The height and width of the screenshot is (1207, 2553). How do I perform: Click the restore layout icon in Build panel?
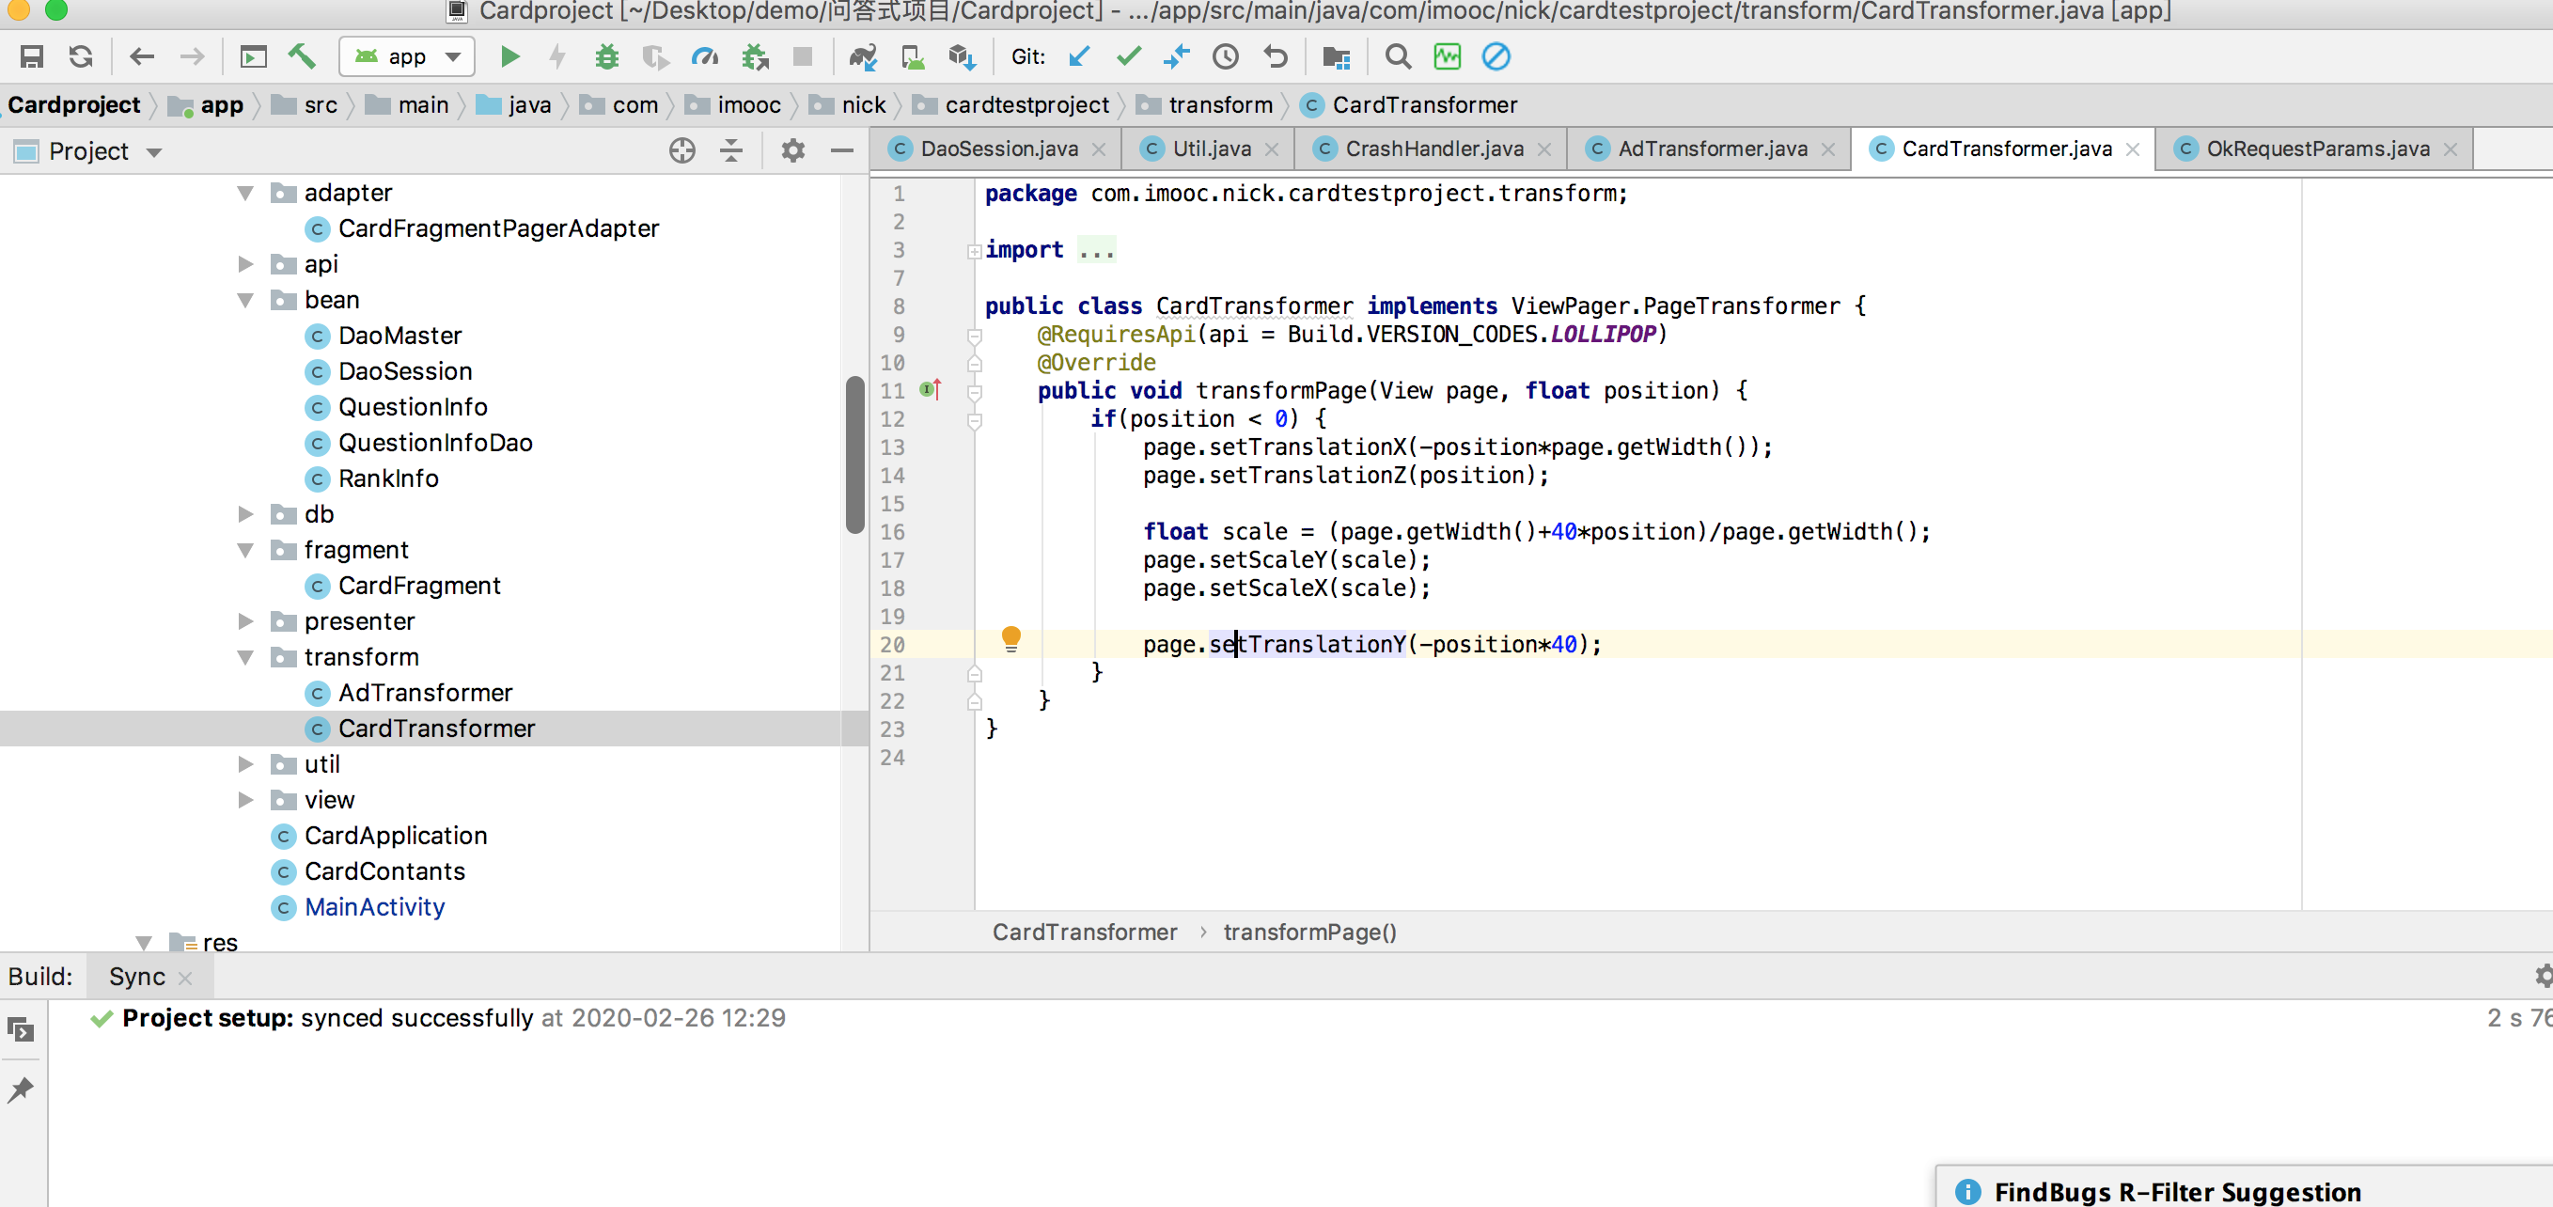21,1029
